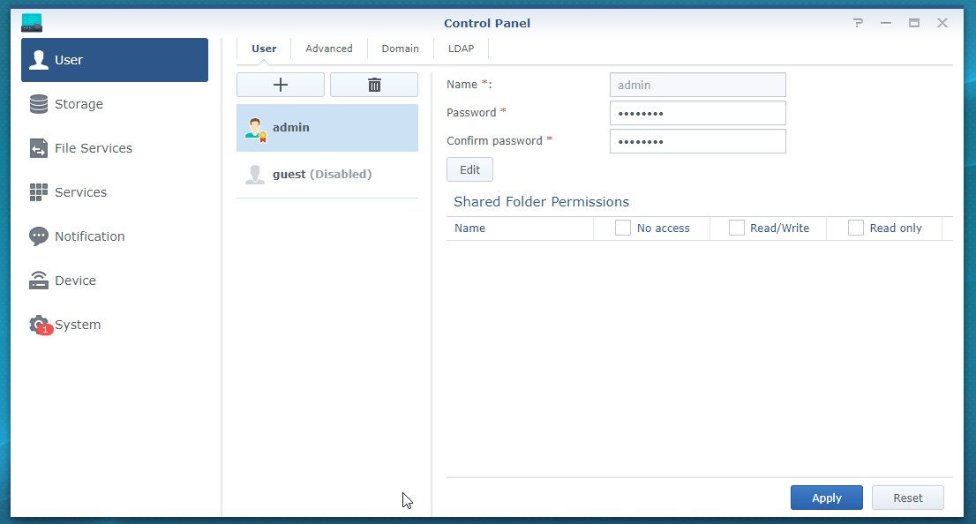Click the Reset button
Viewport: 976px width, 524px height.
[x=907, y=498]
